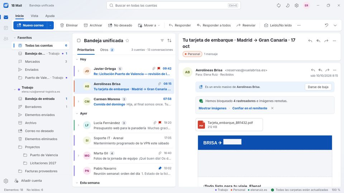Toggle Leído/No leído status

pos(278,25)
